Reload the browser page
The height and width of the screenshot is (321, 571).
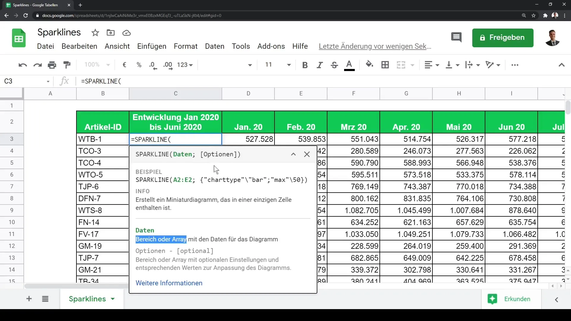coord(26,15)
